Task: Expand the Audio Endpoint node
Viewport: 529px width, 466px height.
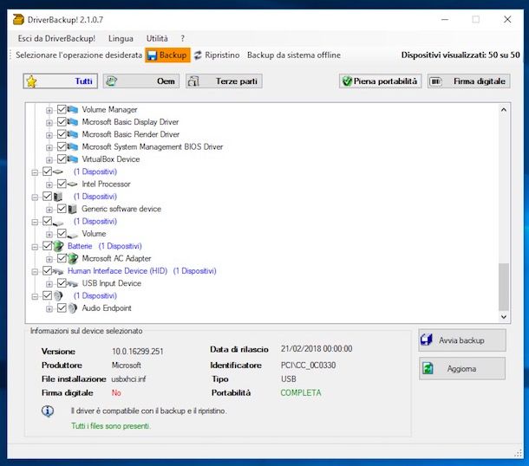Action: click(x=49, y=308)
